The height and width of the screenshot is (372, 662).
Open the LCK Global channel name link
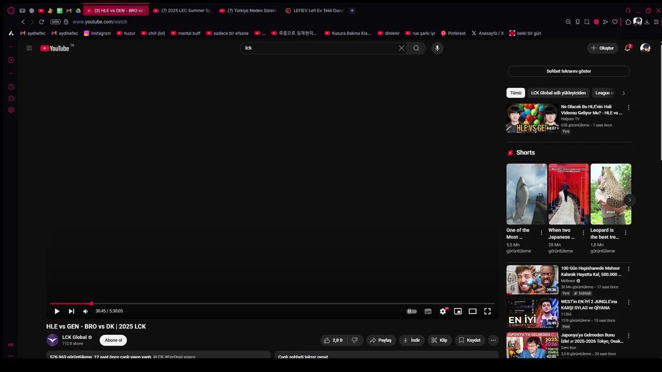click(x=74, y=337)
